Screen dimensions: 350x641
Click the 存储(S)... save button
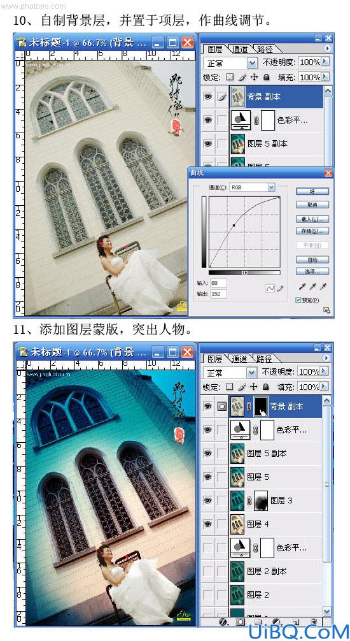(x=312, y=231)
